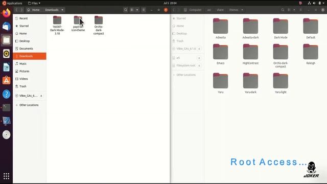Viewport: 327px width, 184px height.
Task: Open Orchis-dark-compact folder in themes window
Action: pyautogui.click(x=281, y=52)
